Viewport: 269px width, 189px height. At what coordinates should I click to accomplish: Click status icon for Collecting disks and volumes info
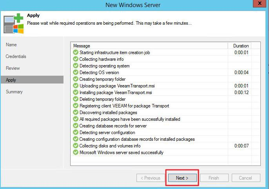(x=76, y=145)
